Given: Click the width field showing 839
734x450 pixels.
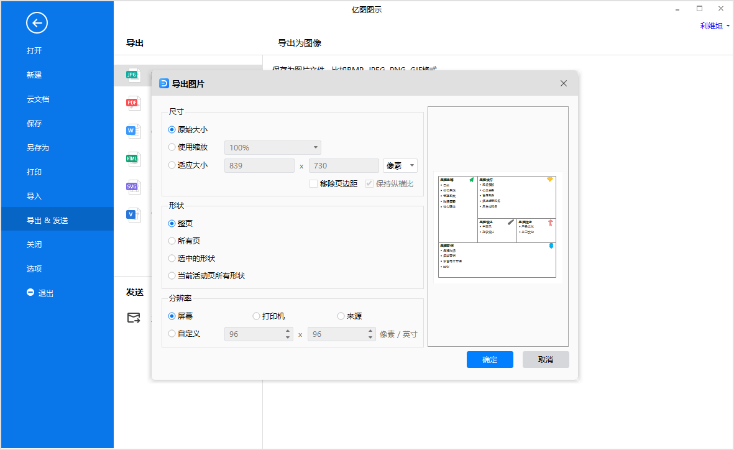Looking at the screenshot, I should [259, 166].
